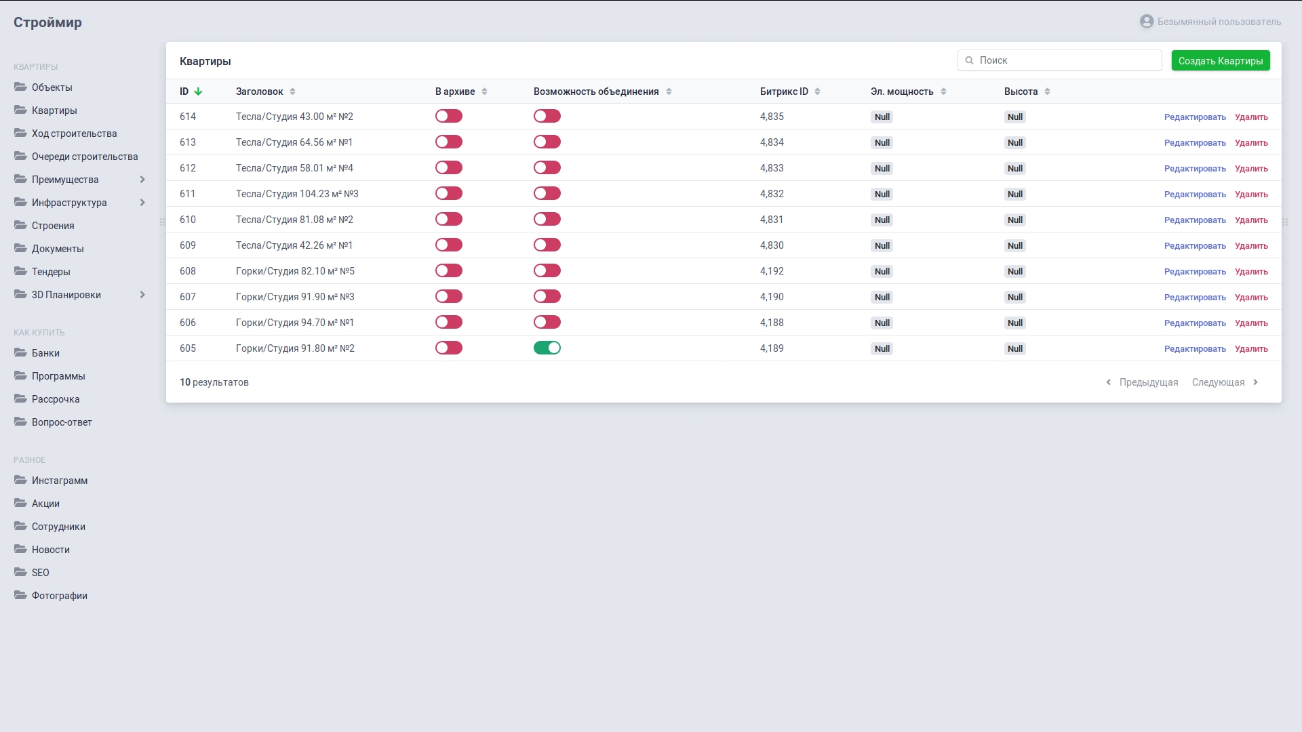Click the folder icon beside Вопрос-ответ
This screenshot has height=732, width=1302.
pyautogui.click(x=20, y=422)
